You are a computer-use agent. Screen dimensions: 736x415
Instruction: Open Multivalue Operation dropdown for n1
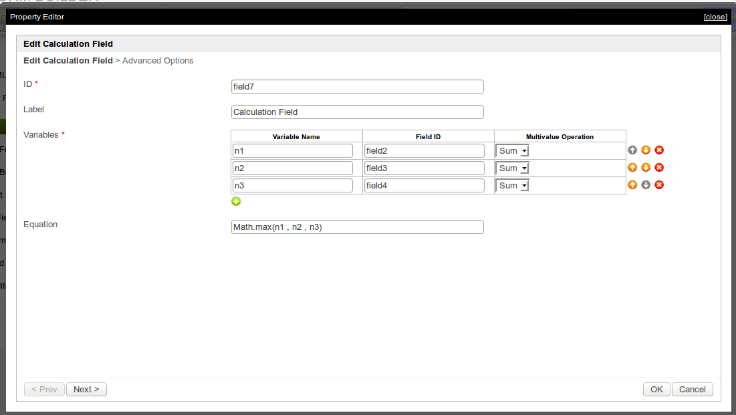(513, 151)
